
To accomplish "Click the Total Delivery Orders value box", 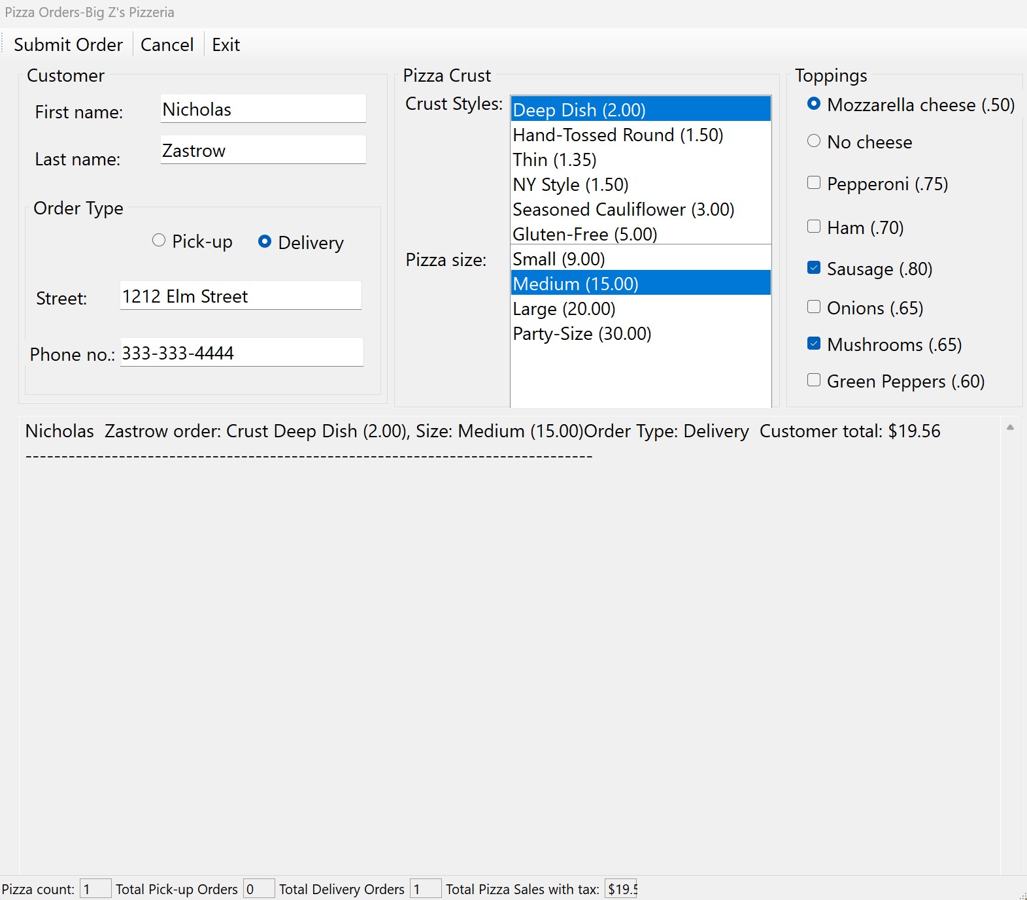I will (x=426, y=889).
